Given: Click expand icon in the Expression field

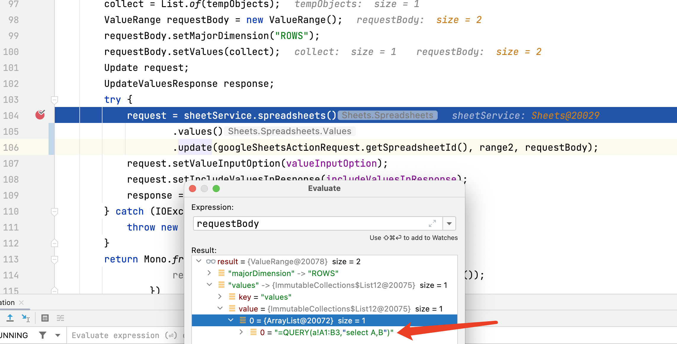Looking at the screenshot, I should (432, 223).
